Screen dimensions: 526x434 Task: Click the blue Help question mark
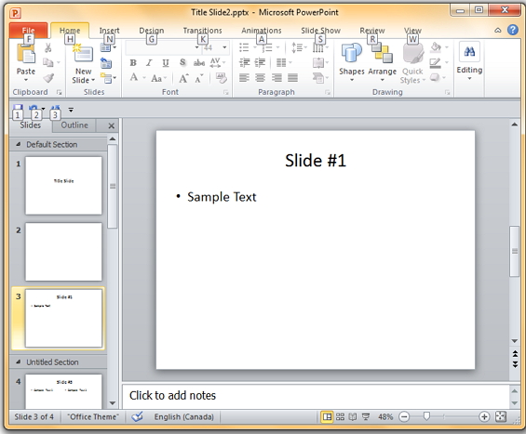[513, 30]
